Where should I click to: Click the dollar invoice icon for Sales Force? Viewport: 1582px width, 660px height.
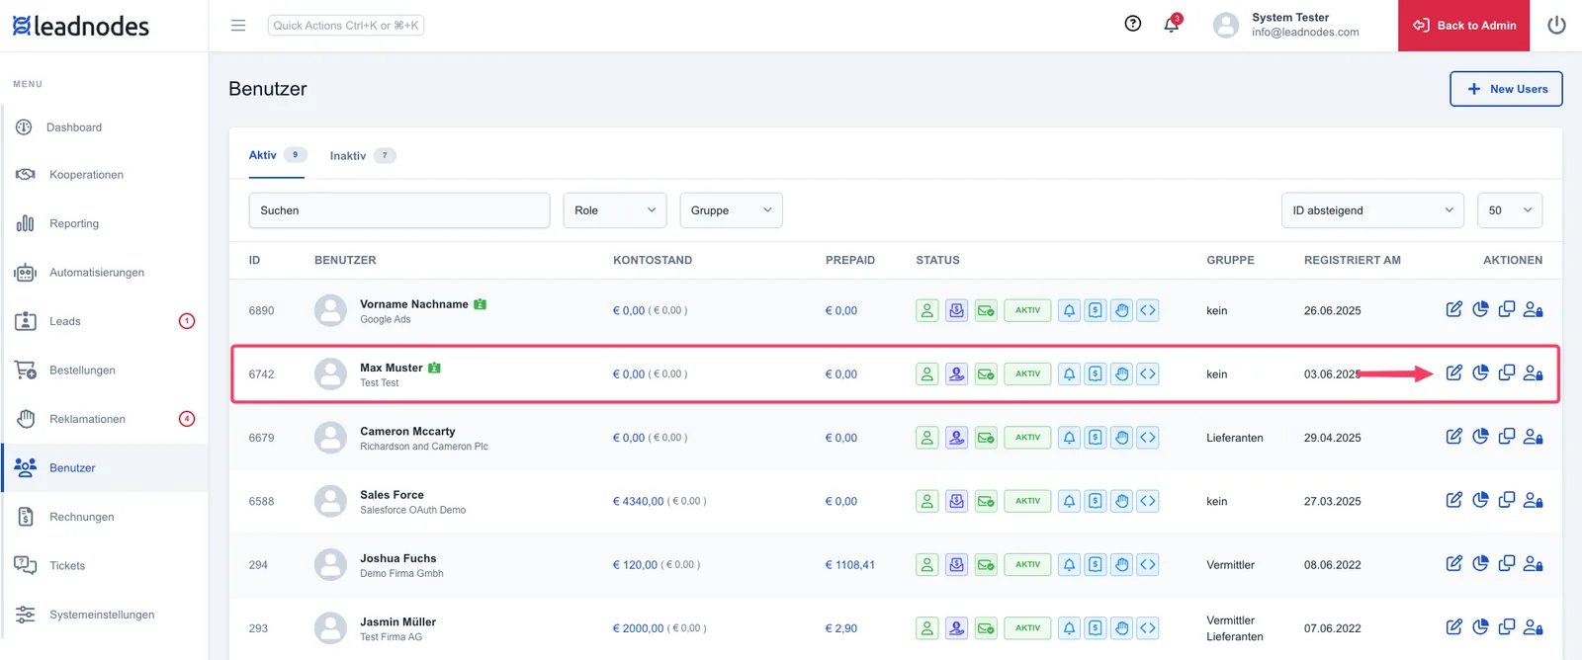pos(1096,501)
